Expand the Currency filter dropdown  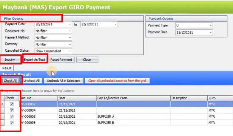tap(70, 44)
